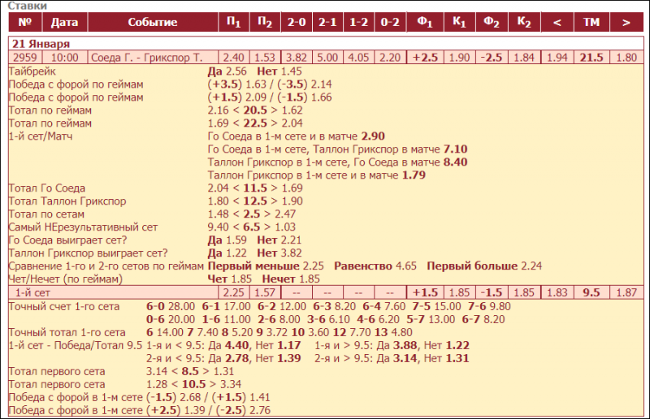The width and height of the screenshot is (650, 419).
Task: Select Первый больше 2.24
Action: 484,266
